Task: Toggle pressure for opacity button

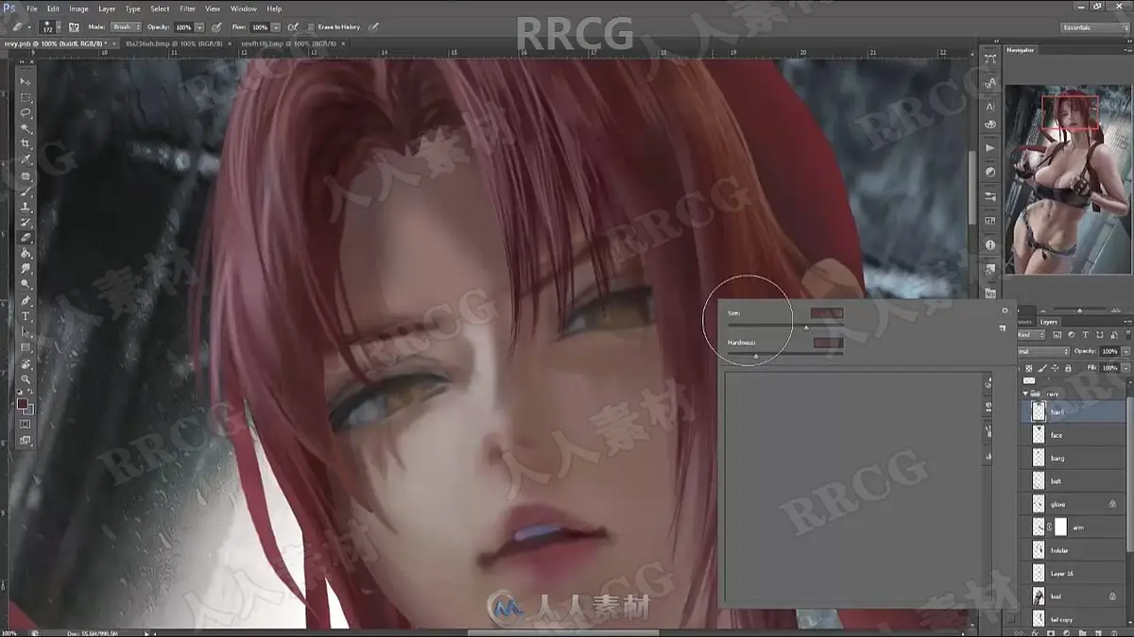Action: 216,27
